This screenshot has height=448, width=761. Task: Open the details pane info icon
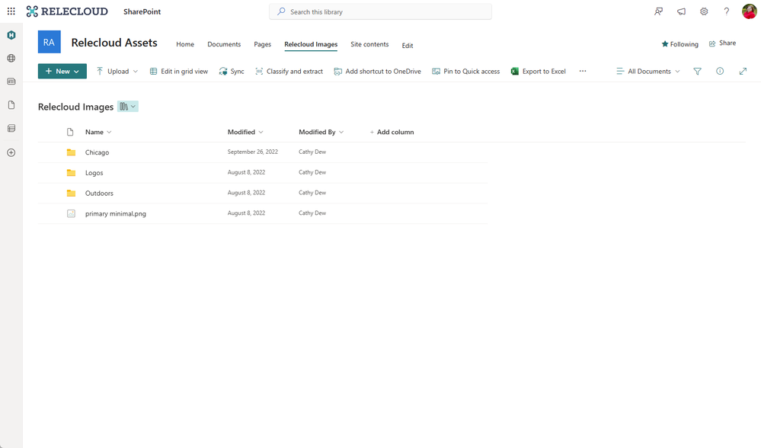(x=720, y=72)
